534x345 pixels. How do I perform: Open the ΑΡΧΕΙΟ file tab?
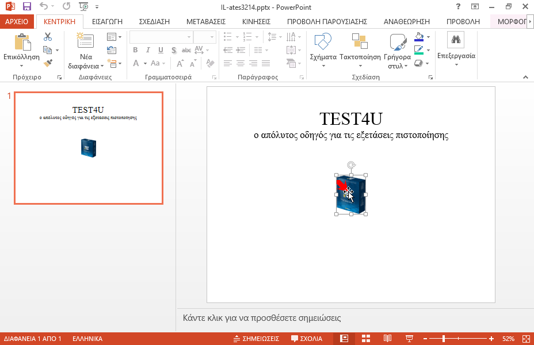(17, 21)
